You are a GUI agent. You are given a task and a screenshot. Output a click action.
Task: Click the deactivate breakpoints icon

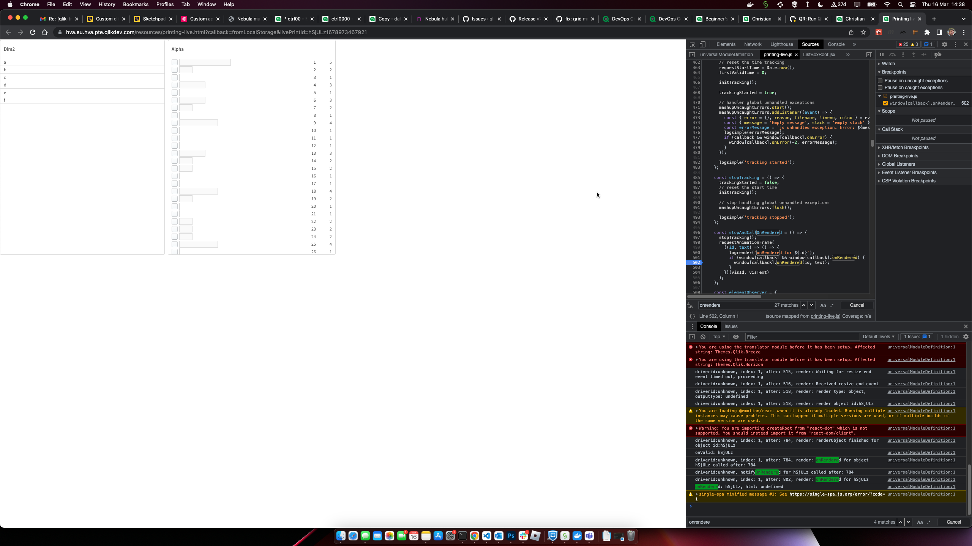coord(938,55)
